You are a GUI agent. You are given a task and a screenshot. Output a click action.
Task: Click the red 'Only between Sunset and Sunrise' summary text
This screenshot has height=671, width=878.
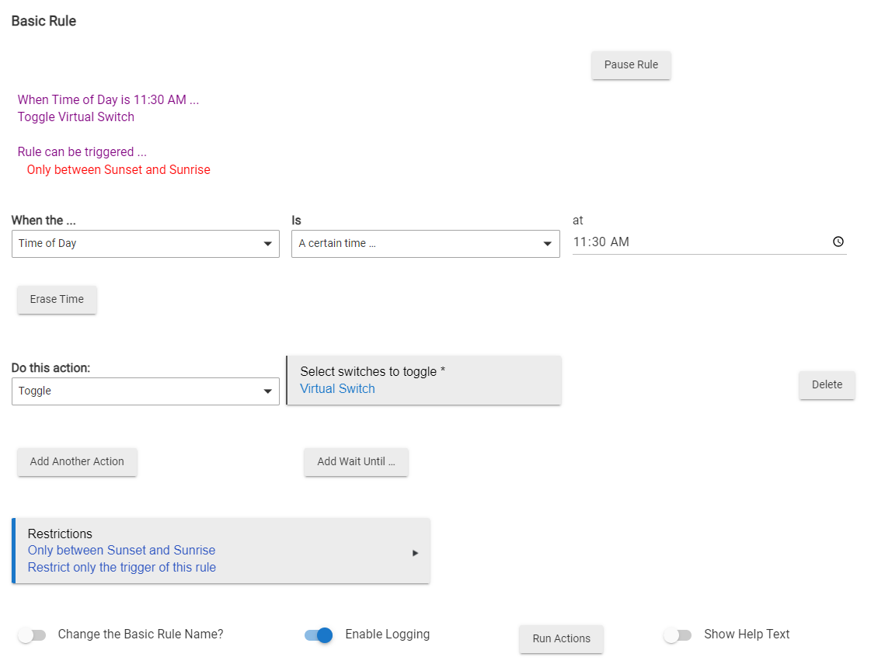[x=118, y=170]
